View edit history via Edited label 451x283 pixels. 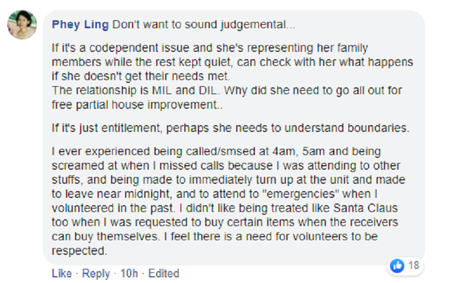(163, 273)
